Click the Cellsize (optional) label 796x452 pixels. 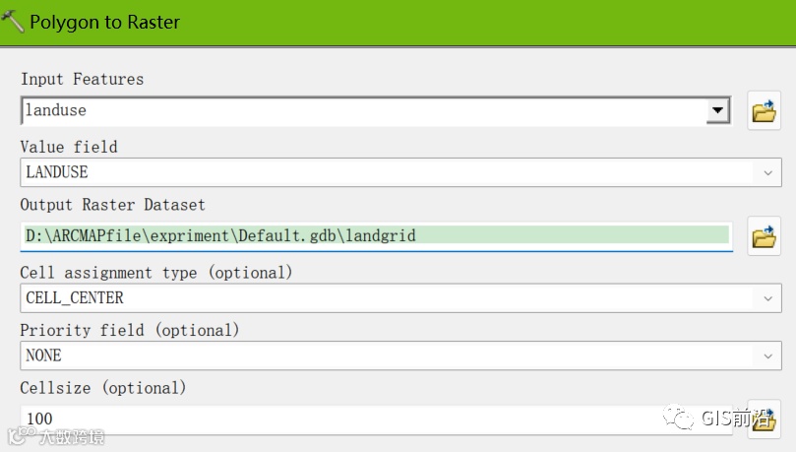pos(102,388)
